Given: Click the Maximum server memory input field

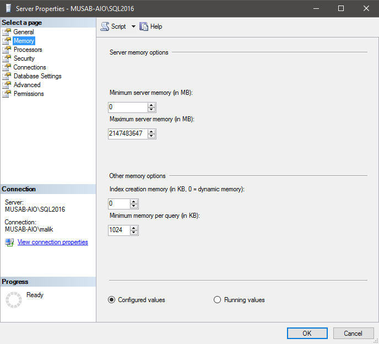Looking at the screenshot, I should [128, 133].
